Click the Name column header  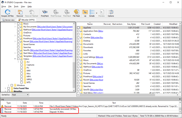(90, 24)
